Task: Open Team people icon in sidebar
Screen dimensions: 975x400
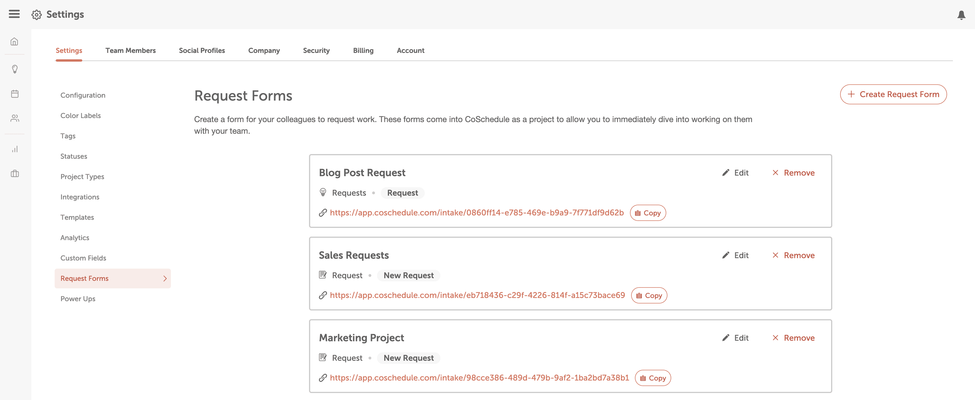Action: 14,118
